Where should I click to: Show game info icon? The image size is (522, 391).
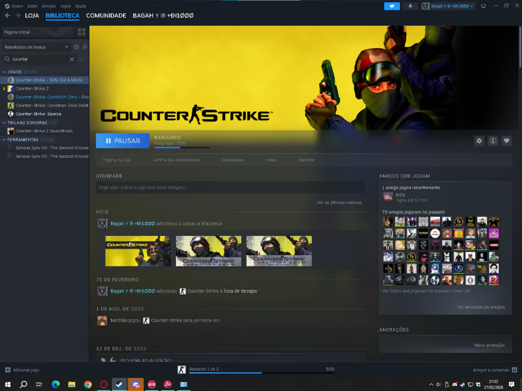click(492, 141)
